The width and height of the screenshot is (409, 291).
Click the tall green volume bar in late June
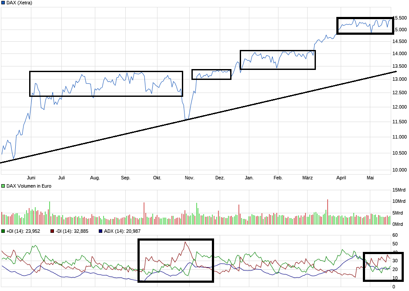click(50, 213)
